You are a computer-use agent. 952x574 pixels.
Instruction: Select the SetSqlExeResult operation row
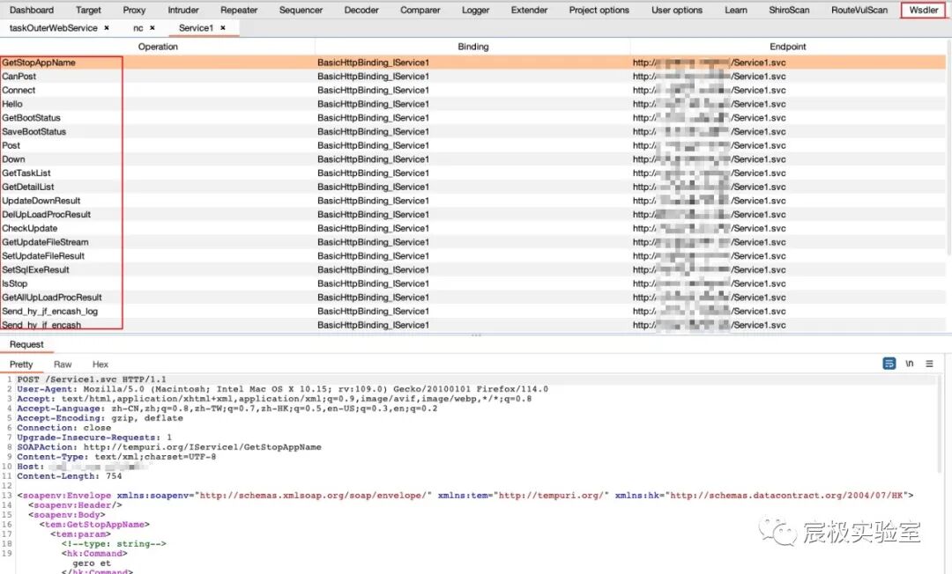(35, 270)
